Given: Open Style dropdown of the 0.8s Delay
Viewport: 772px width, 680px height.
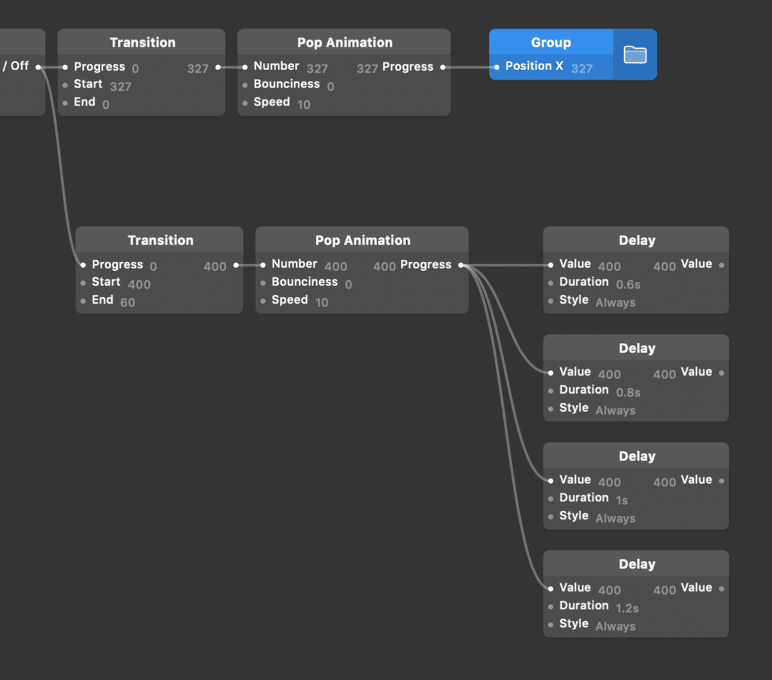Looking at the screenshot, I should tap(615, 410).
